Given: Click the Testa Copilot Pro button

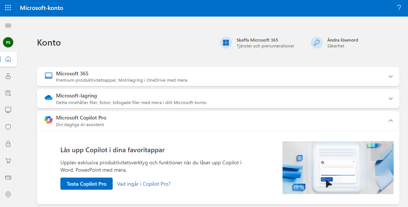Looking at the screenshot, I should (87, 183).
